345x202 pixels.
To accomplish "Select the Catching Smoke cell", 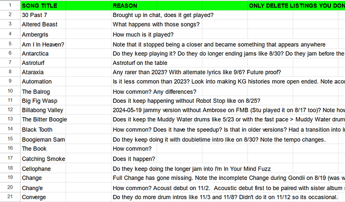I will [43, 158].
